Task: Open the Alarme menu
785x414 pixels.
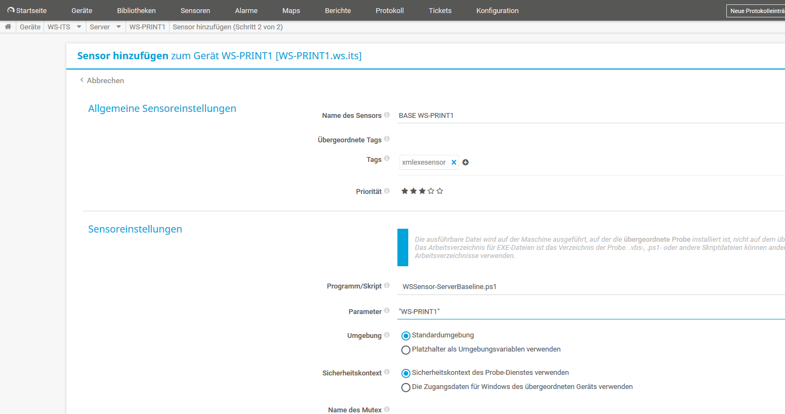Action: point(246,10)
